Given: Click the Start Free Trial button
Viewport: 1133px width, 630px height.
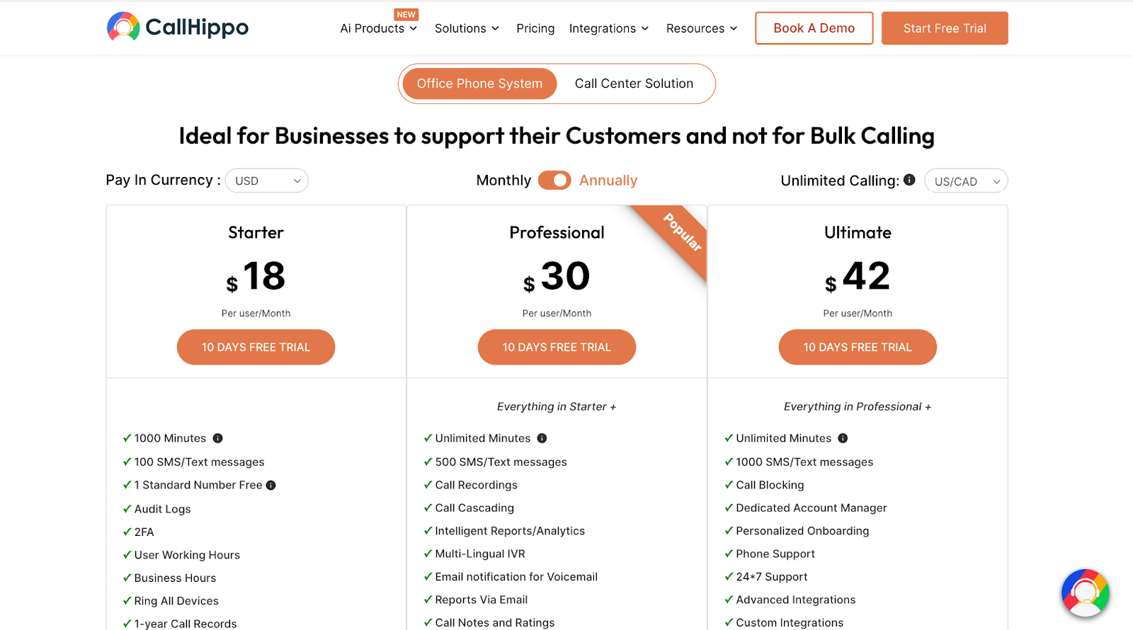Looking at the screenshot, I should coord(945,28).
